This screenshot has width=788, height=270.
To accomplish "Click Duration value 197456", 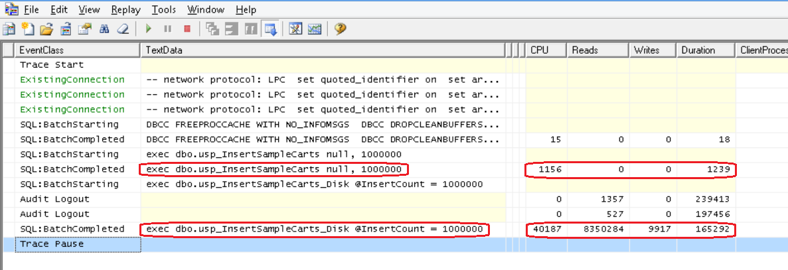I will (x=712, y=214).
